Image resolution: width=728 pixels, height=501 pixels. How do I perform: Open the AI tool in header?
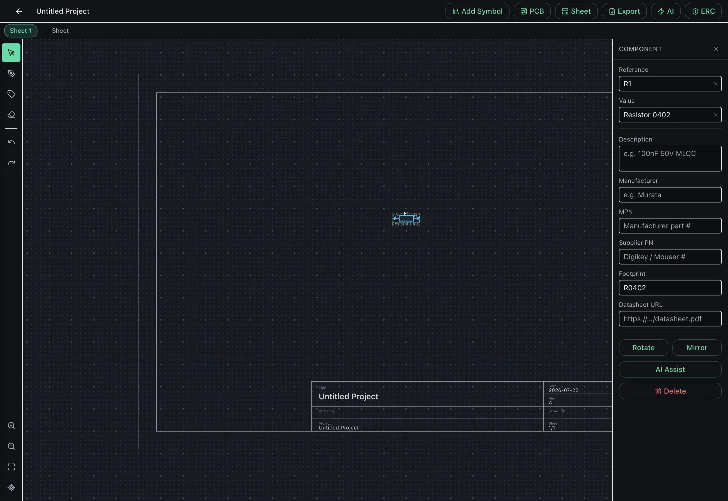pos(666,11)
